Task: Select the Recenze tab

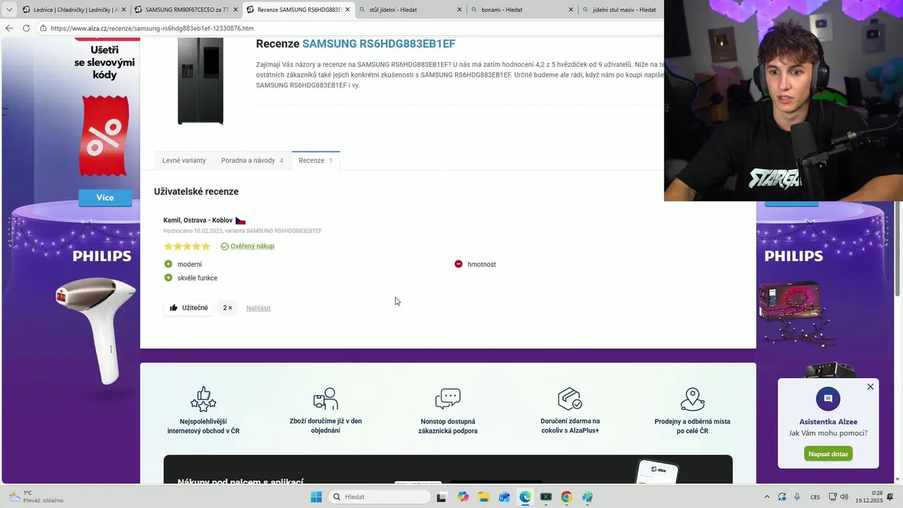Action: coord(315,160)
